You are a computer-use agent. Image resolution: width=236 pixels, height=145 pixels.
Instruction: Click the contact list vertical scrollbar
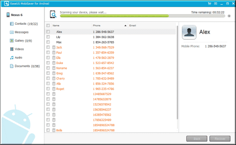(177, 72)
